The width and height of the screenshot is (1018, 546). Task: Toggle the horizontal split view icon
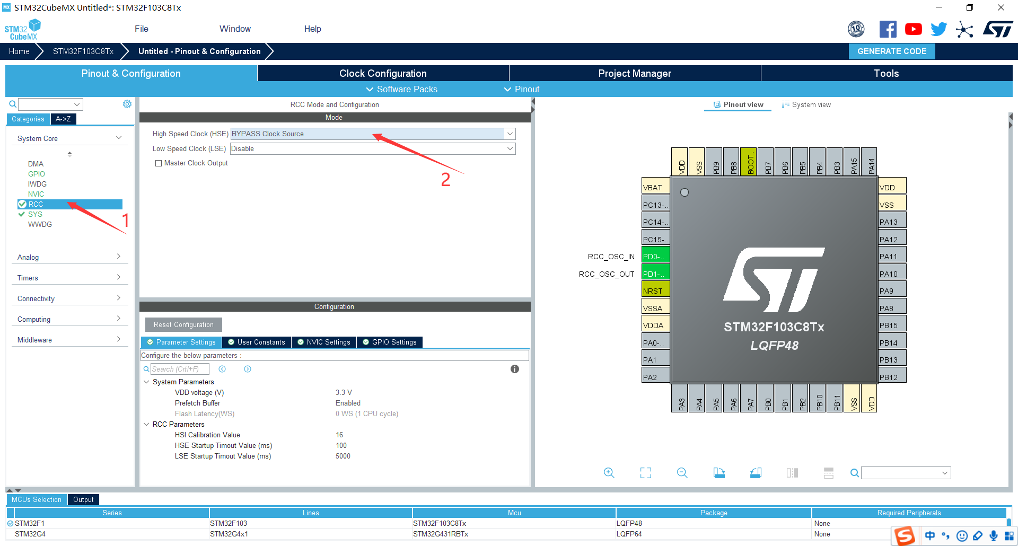[x=829, y=473]
